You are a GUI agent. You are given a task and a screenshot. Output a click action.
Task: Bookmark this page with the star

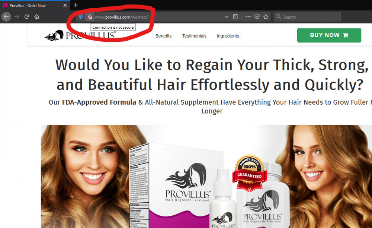coord(266,17)
